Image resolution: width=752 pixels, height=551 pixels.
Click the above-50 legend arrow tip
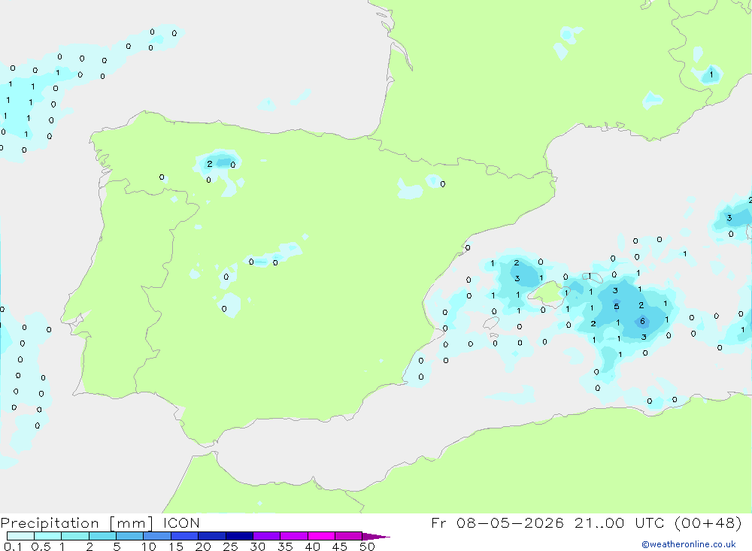point(376,537)
